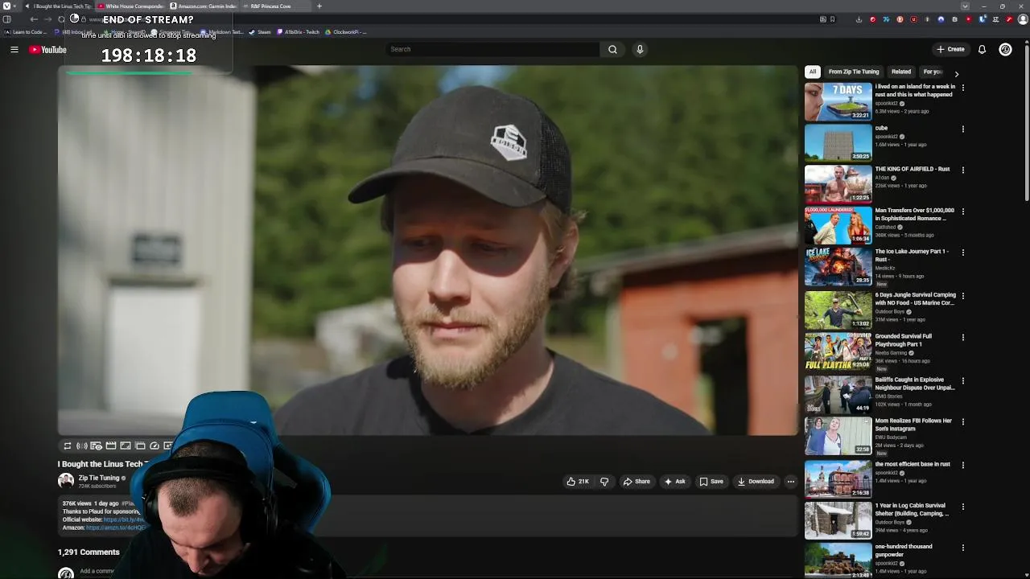
Task: Dislike the video with thumbs down
Action: [x=604, y=482]
